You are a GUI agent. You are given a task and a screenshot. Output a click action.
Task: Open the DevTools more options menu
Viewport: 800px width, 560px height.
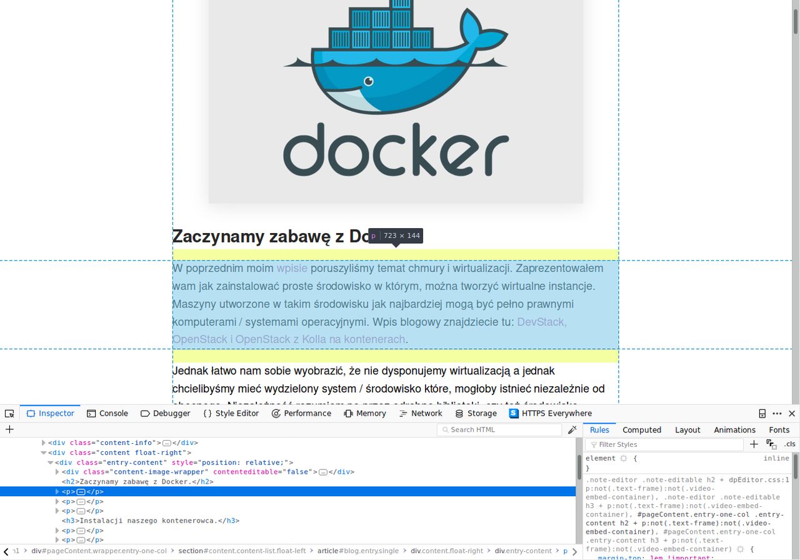[777, 414]
